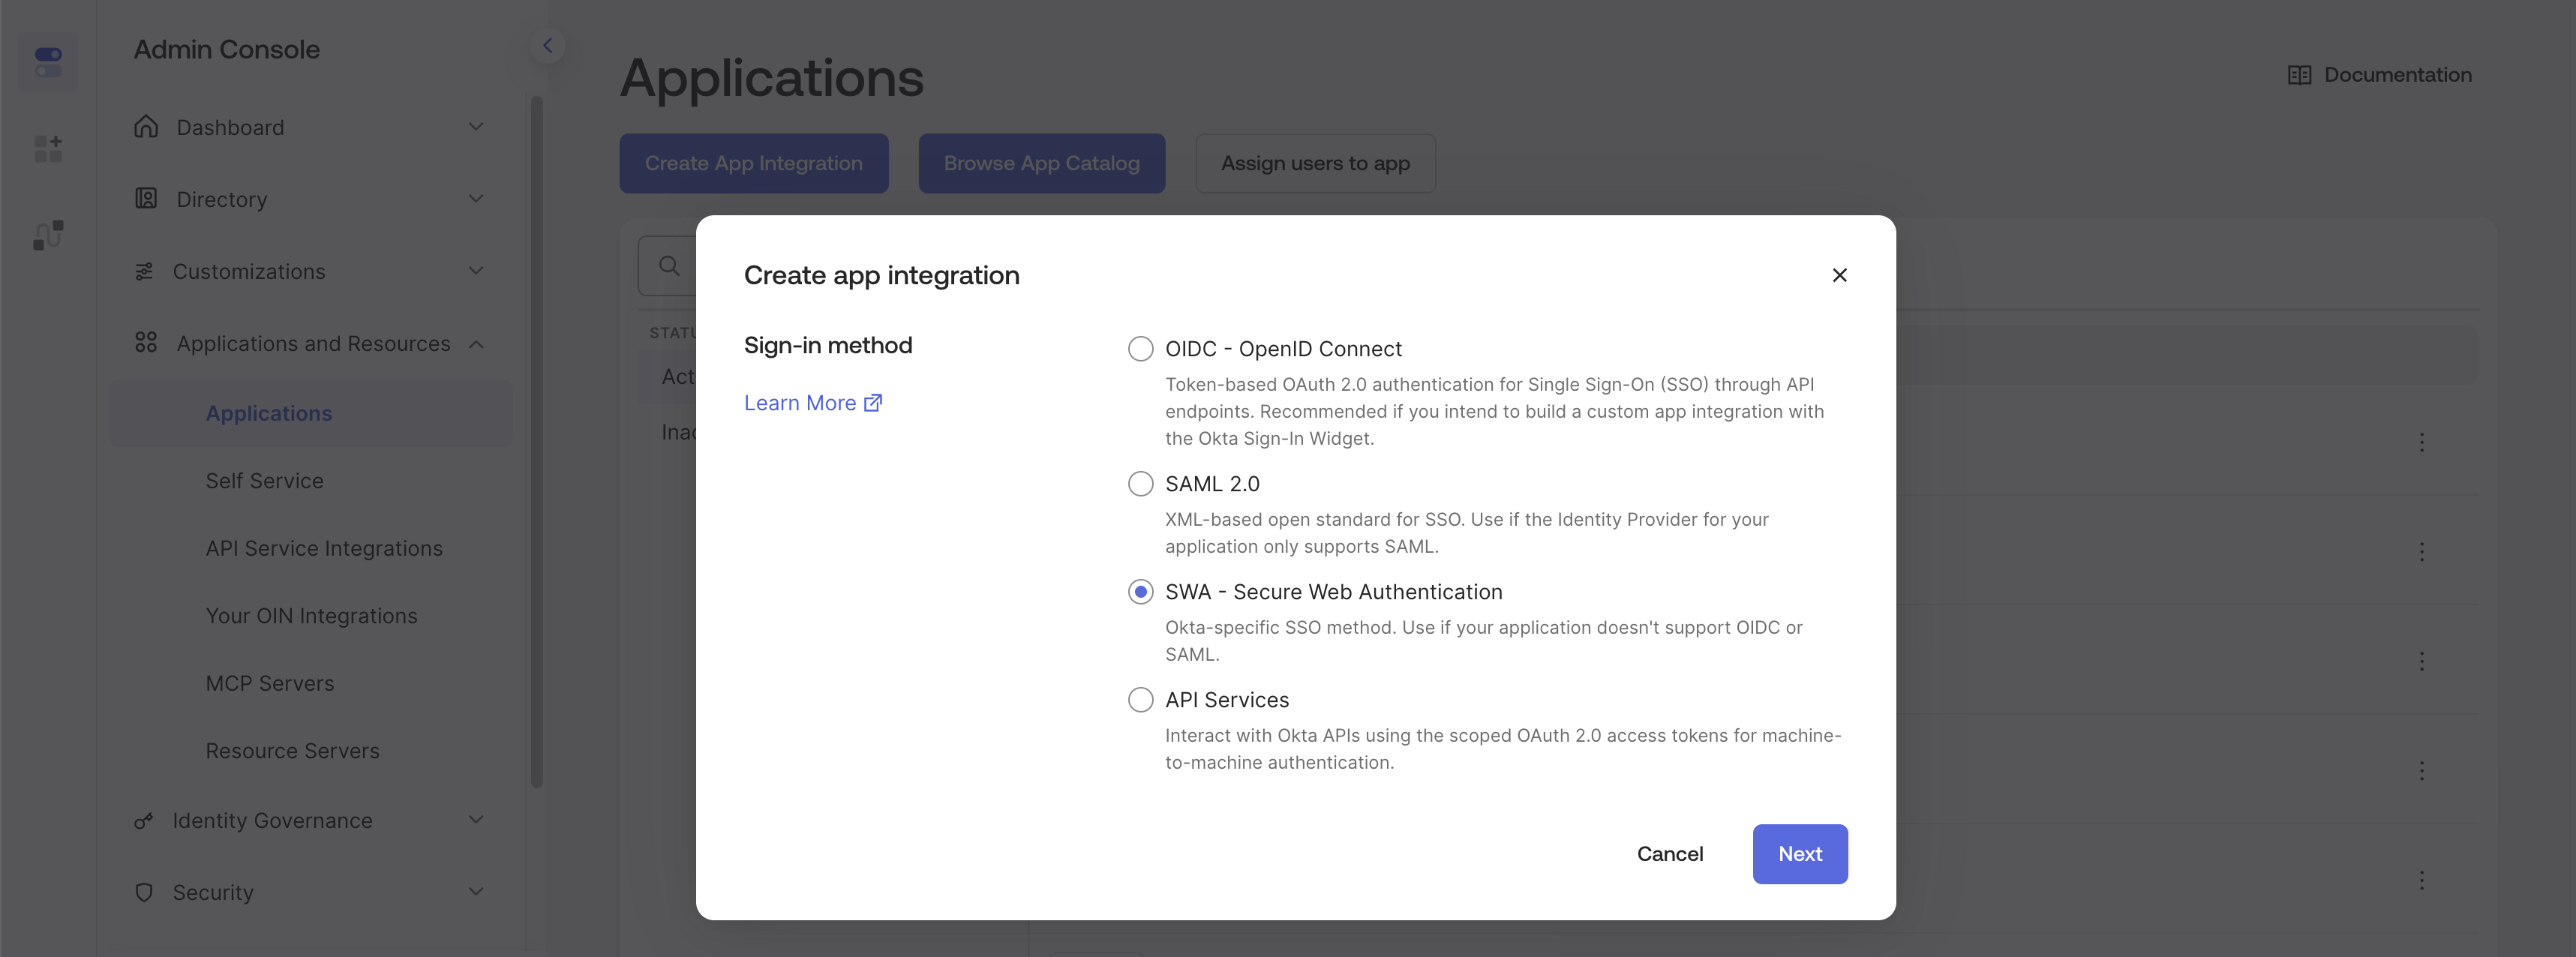Select the SWA - Secure Web Authentication option
Image resolution: width=2576 pixels, height=957 pixels.
[1140, 592]
